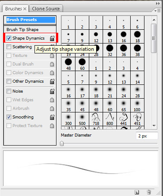Click the brush list scrollbar thumb

point(154,38)
